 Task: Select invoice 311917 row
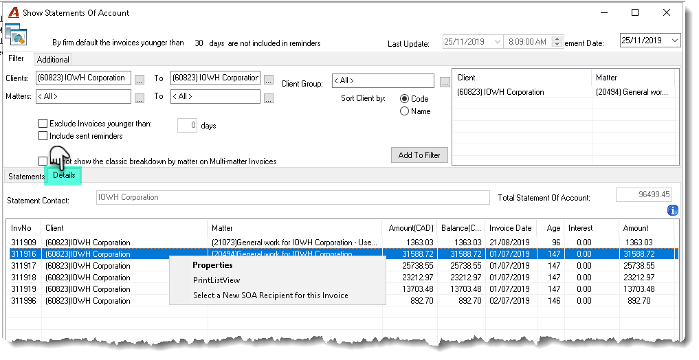pos(342,266)
